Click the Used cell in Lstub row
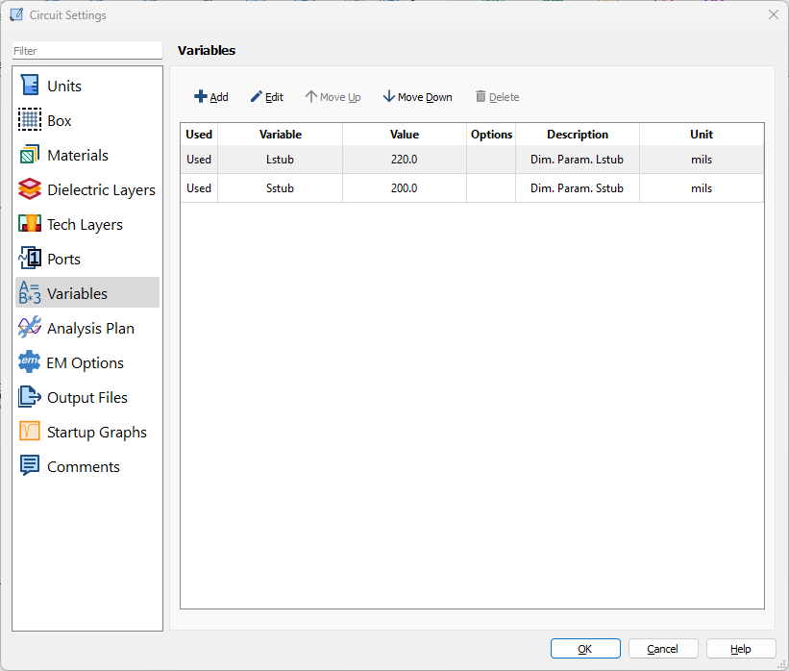This screenshot has height=671, width=789. pos(199,160)
